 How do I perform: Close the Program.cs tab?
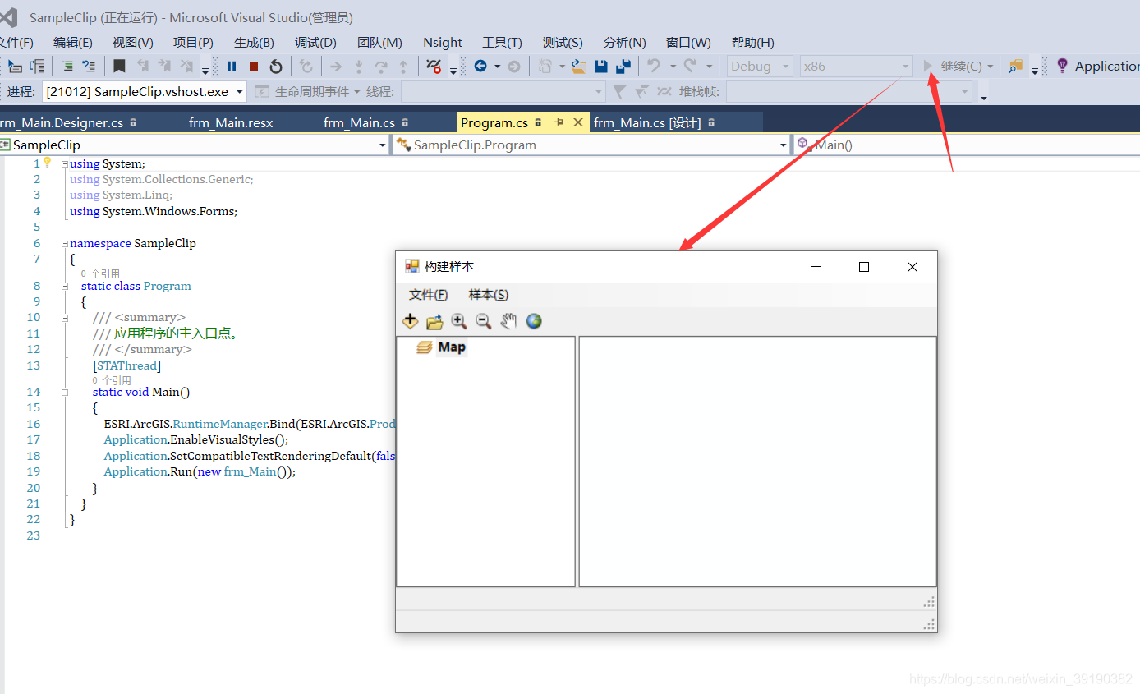pyautogui.click(x=578, y=122)
